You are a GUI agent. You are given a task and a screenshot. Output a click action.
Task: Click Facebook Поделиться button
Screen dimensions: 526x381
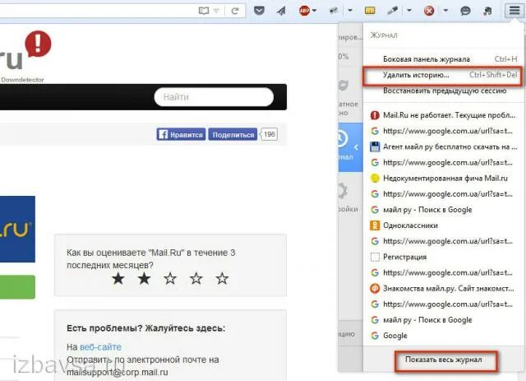click(x=233, y=134)
